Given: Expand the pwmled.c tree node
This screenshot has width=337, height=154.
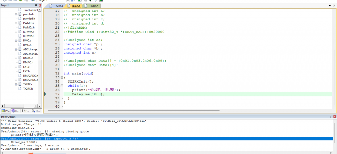Looking at the screenshot, I should 16,15.
